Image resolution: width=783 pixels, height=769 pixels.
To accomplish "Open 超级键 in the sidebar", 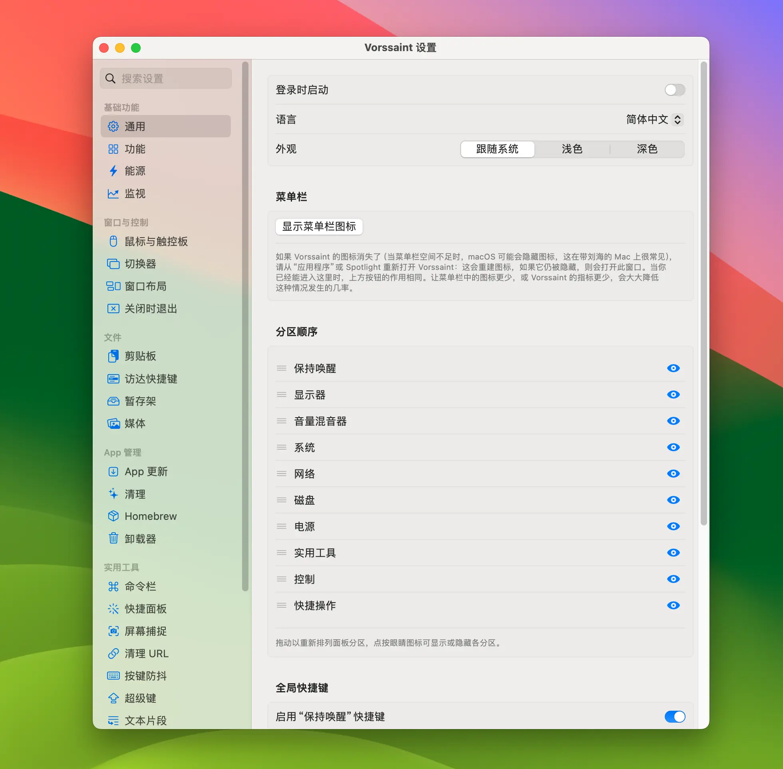I will [166, 698].
